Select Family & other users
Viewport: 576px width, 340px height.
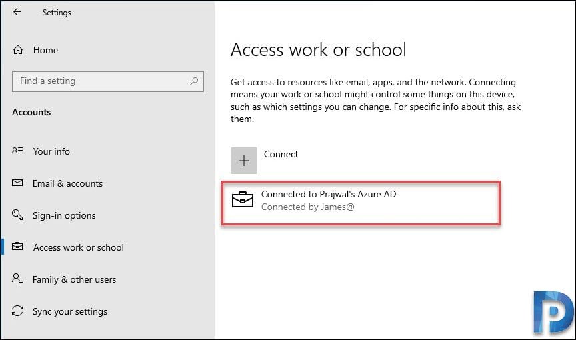tap(74, 279)
